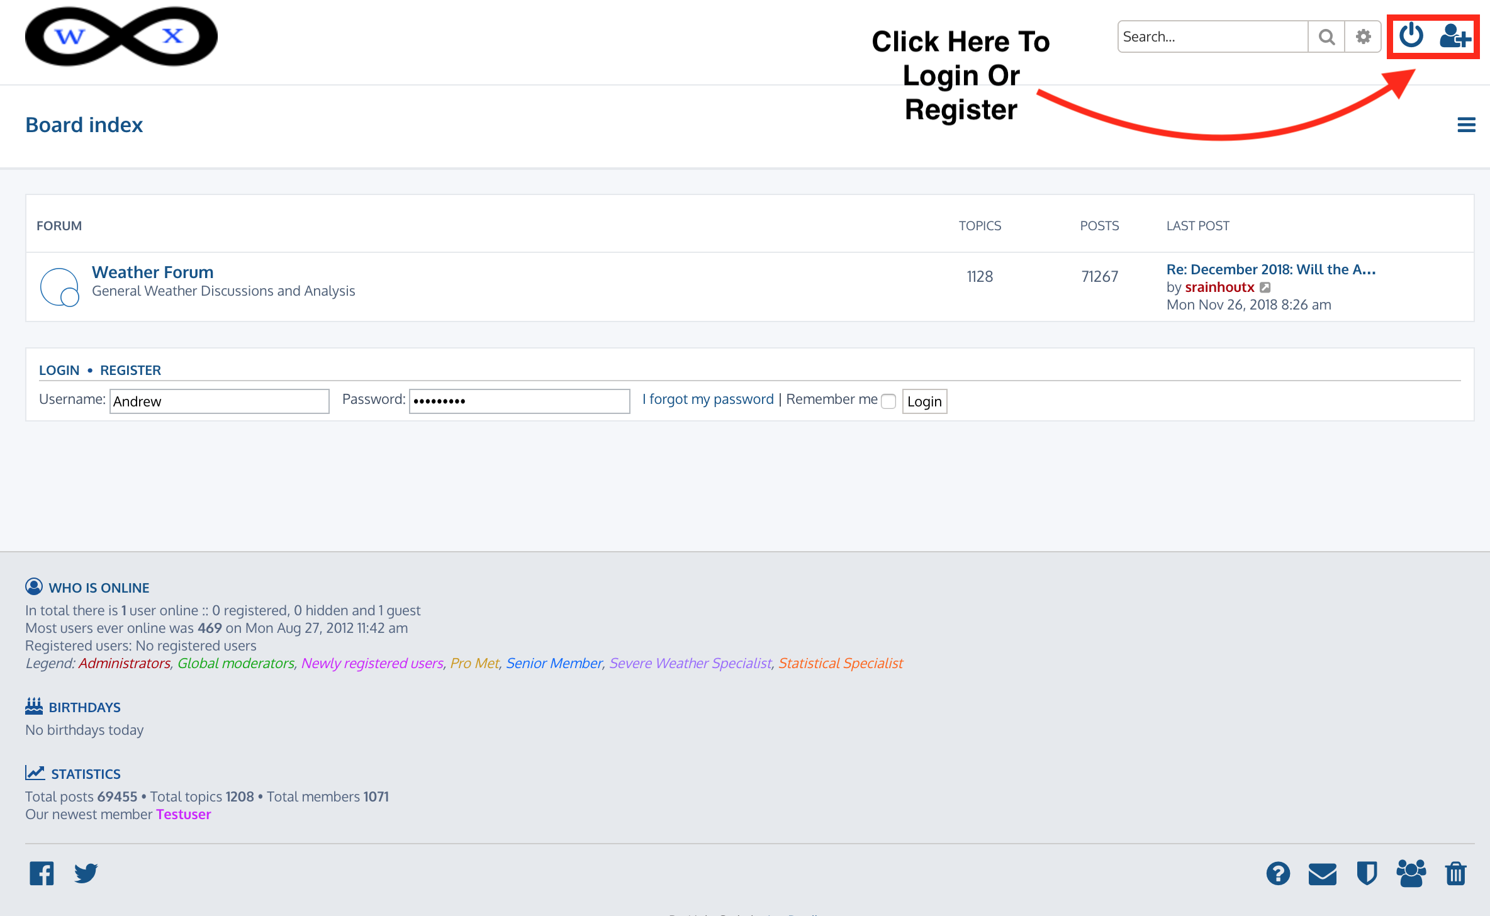Click the Username input field
Screen dimensions: 1490x916
pos(219,401)
